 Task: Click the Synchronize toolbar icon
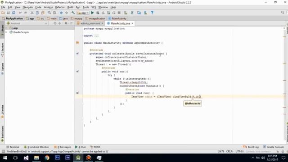13,13
